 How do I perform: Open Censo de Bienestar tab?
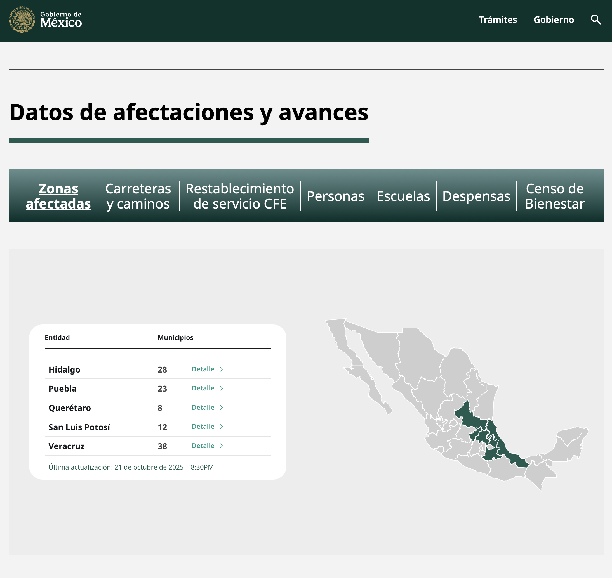(554, 196)
